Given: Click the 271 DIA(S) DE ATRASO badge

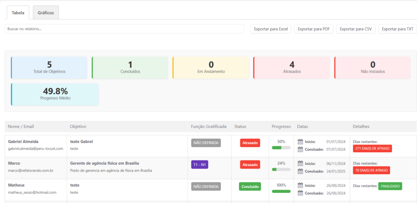Looking at the screenshot, I should click(372, 149).
